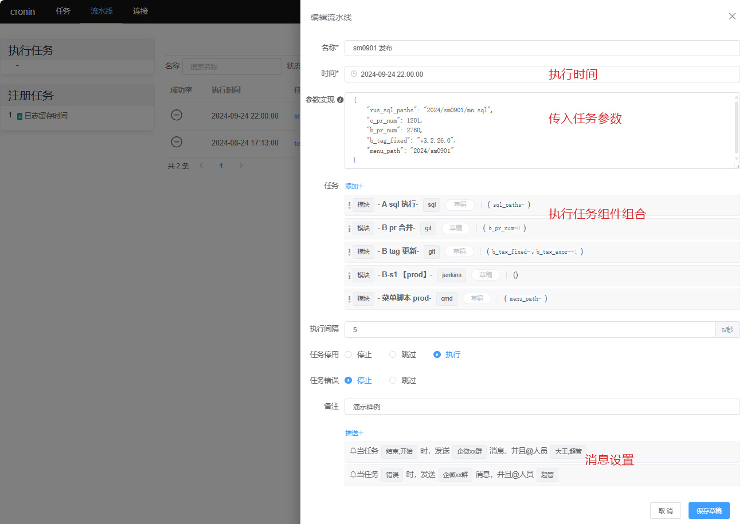Select 停止 for 任务错误
Image resolution: width=743 pixels, height=524 pixels.
[x=359, y=380]
